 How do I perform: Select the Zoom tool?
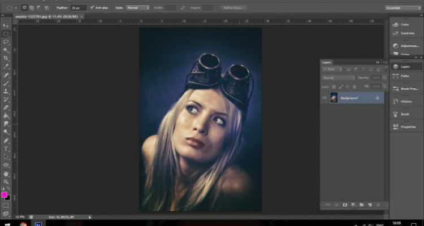pyautogui.click(x=6, y=182)
